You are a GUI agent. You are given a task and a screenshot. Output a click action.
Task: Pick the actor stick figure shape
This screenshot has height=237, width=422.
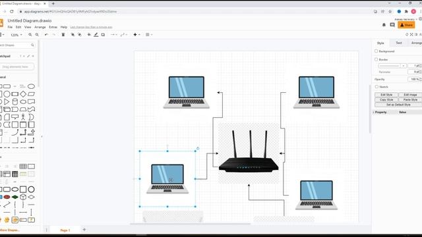coord(23,117)
